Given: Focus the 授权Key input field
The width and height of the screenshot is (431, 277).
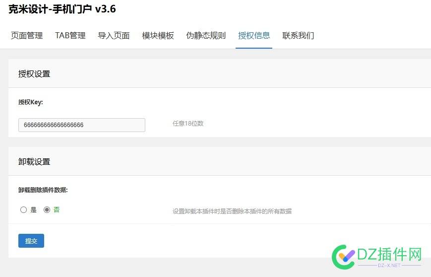Looking at the screenshot, I should (82, 125).
